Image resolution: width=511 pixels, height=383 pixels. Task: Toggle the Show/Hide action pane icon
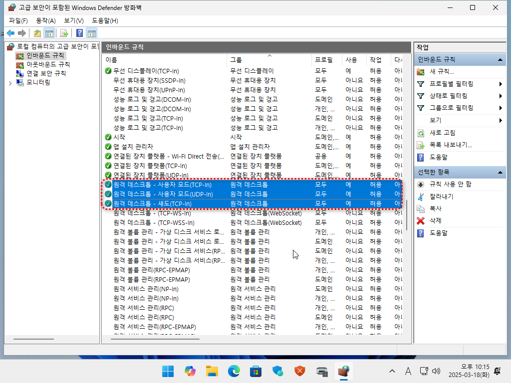click(x=92, y=33)
